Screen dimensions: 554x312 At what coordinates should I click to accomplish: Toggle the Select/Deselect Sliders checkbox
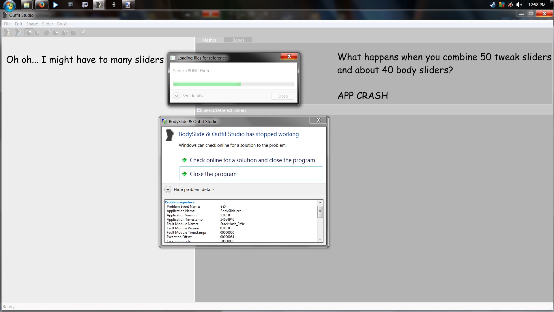199,110
